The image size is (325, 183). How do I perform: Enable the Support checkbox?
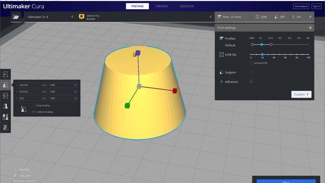click(x=251, y=72)
